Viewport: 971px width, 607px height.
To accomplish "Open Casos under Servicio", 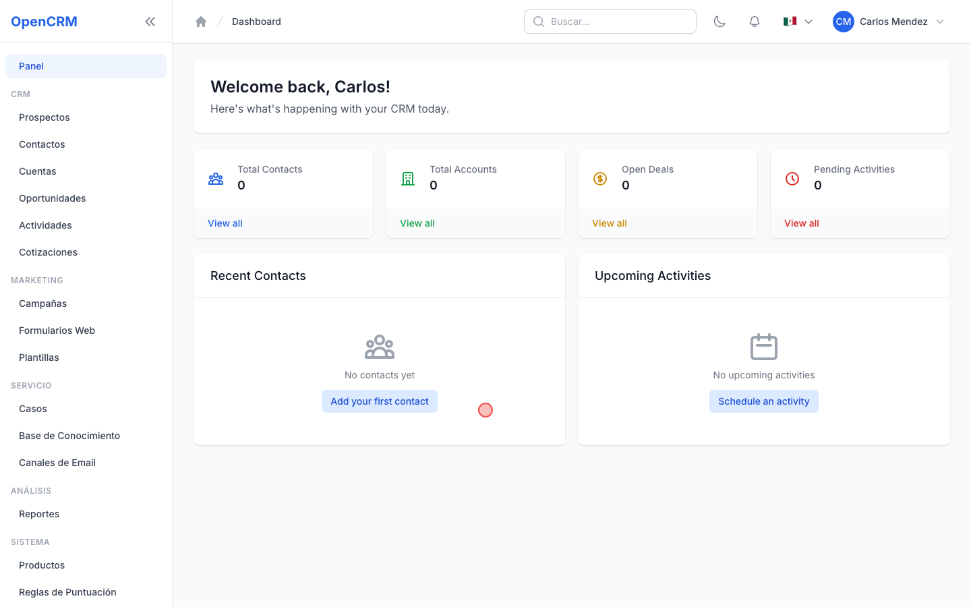I will point(86,409).
